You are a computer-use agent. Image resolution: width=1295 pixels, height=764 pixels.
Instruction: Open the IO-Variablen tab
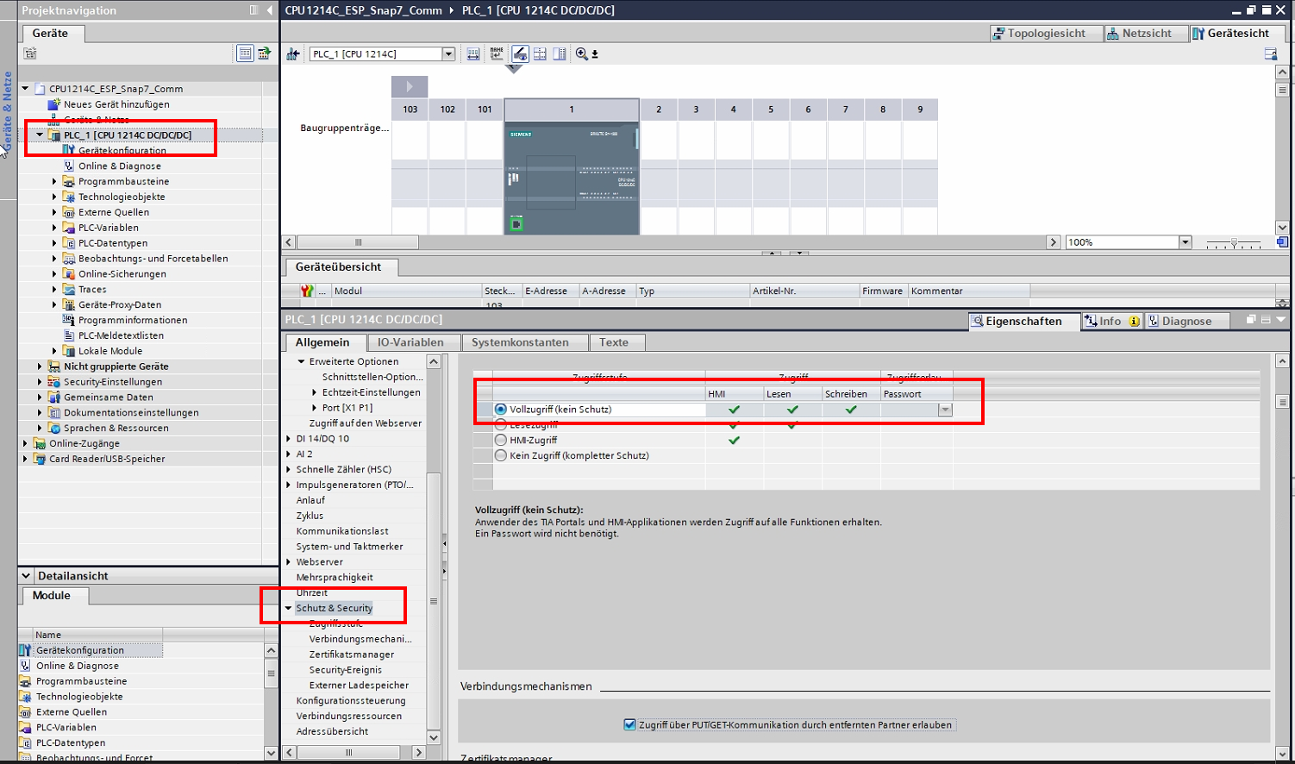click(x=410, y=342)
